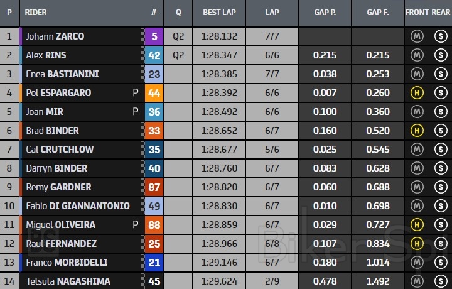Click Joan Mir's pit status P indicator
The height and width of the screenshot is (289, 452).
[x=135, y=112]
